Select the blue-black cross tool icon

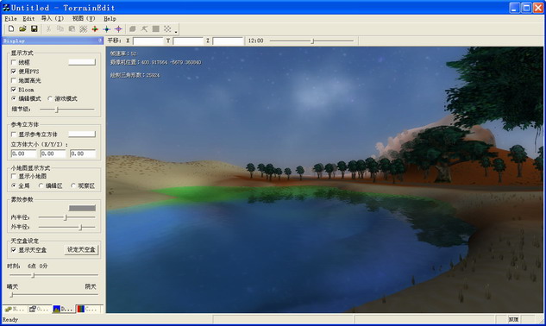(107, 29)
